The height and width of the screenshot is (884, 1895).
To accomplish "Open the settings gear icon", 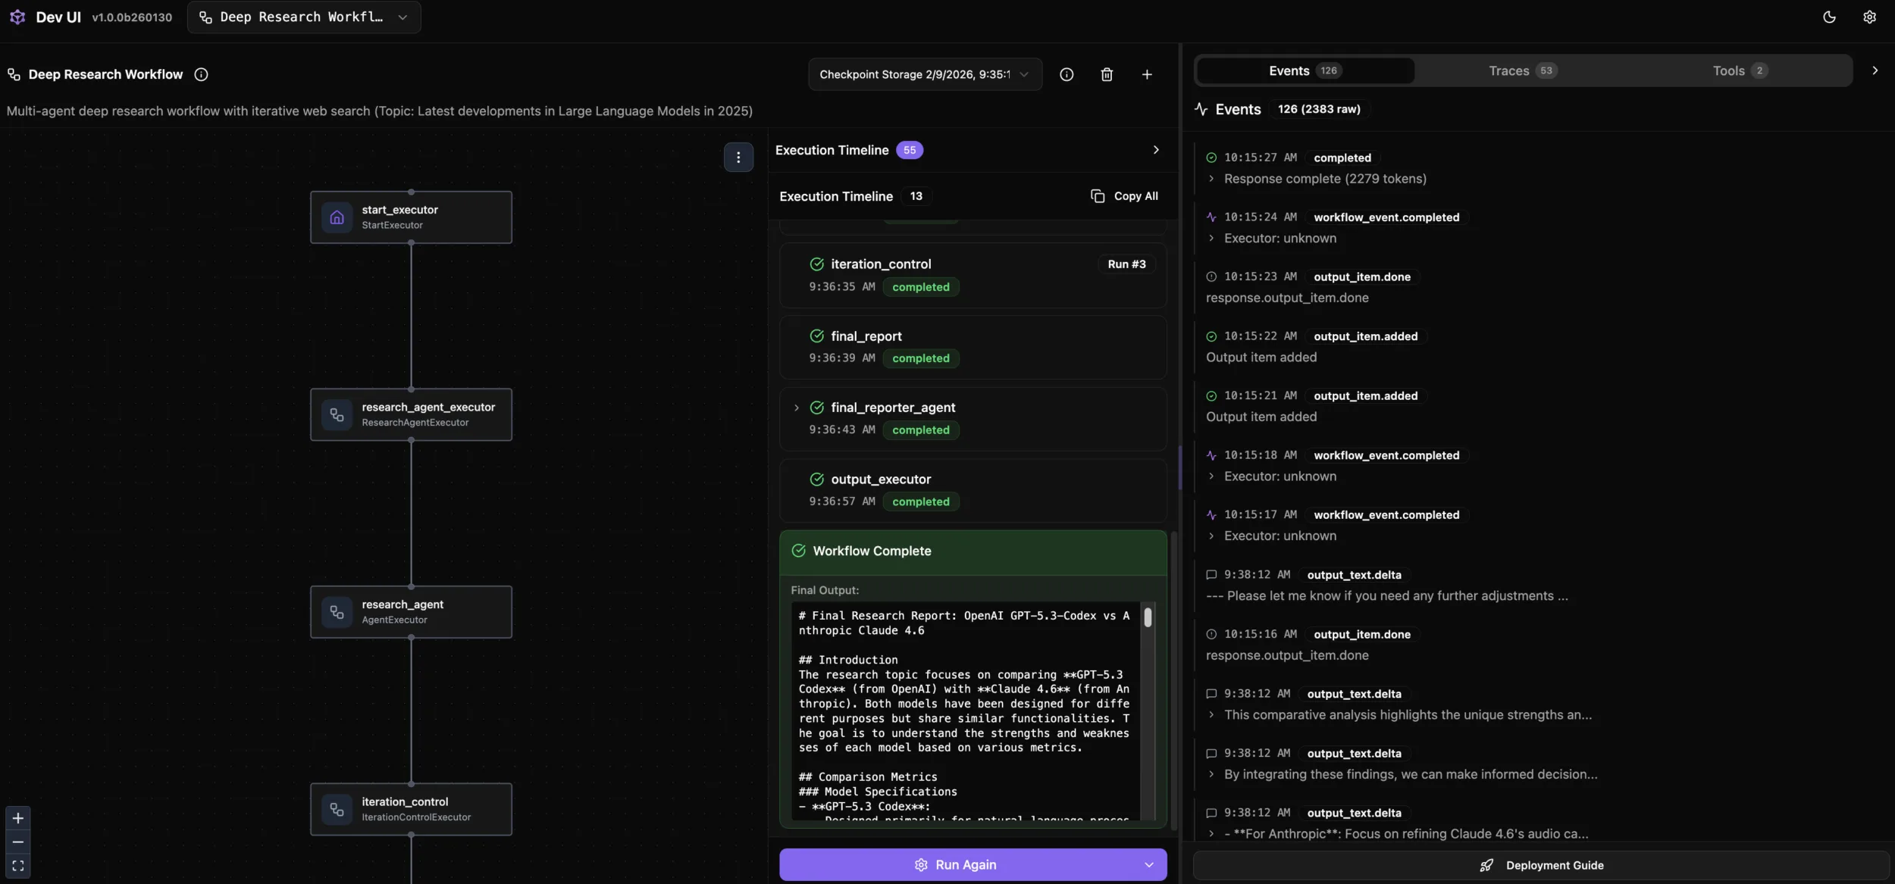I will (x=1869, y=17).
